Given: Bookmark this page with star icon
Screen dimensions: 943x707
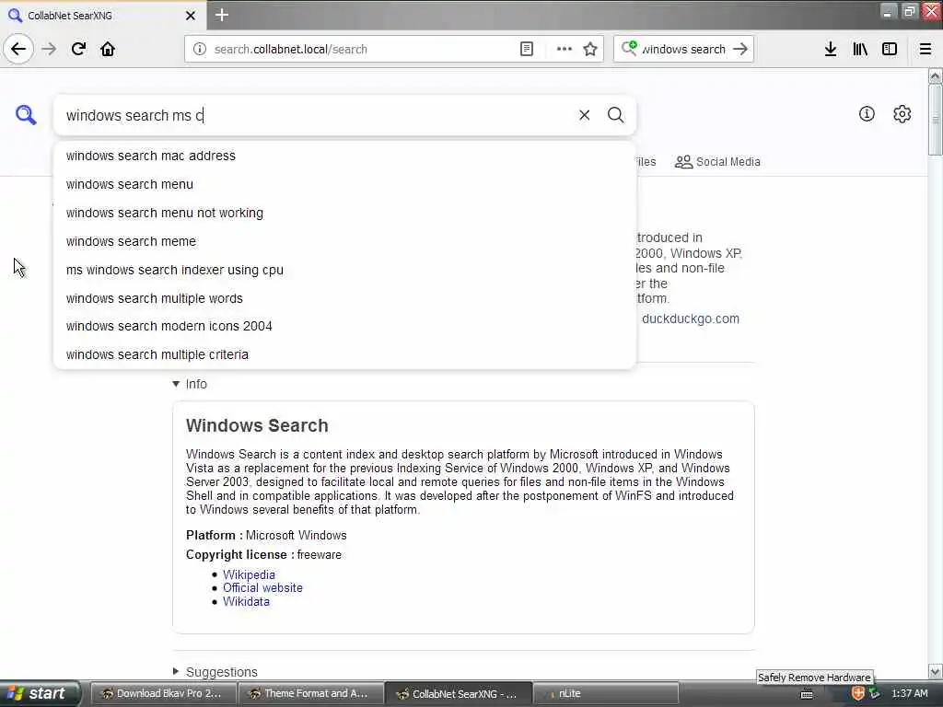Looking at the screenshot, I should [x=590, y=49].
